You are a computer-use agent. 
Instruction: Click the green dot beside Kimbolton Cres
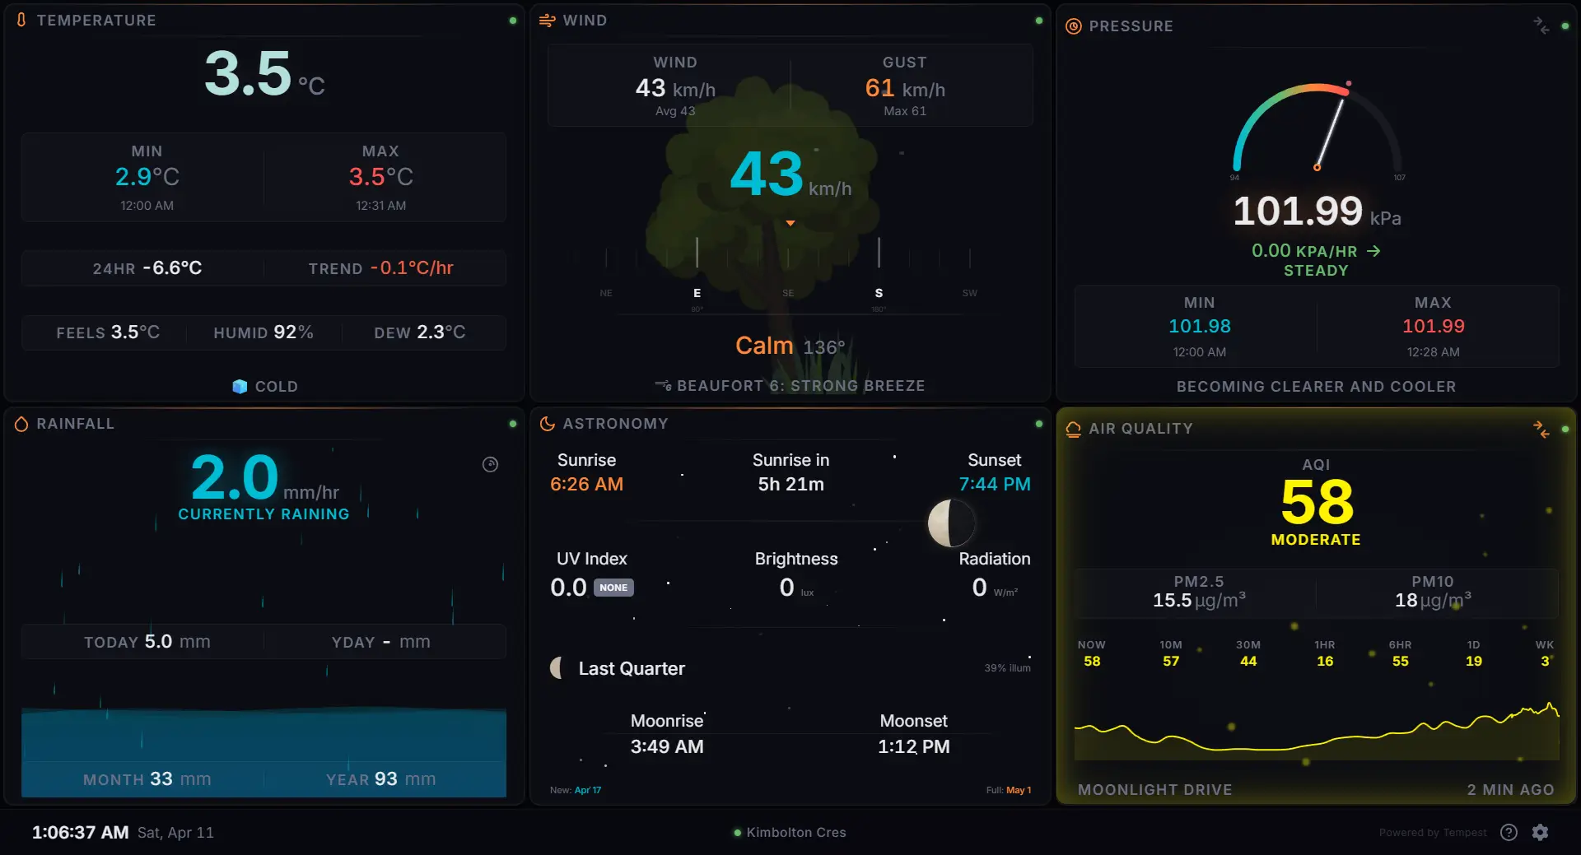pos(738,833)
